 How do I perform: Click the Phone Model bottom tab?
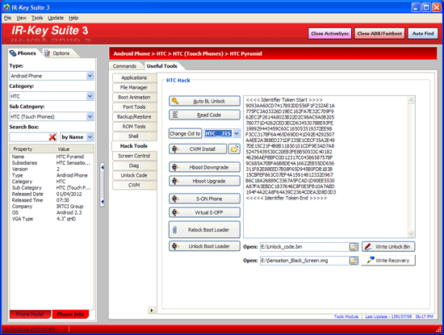click(x=30, y=314)
